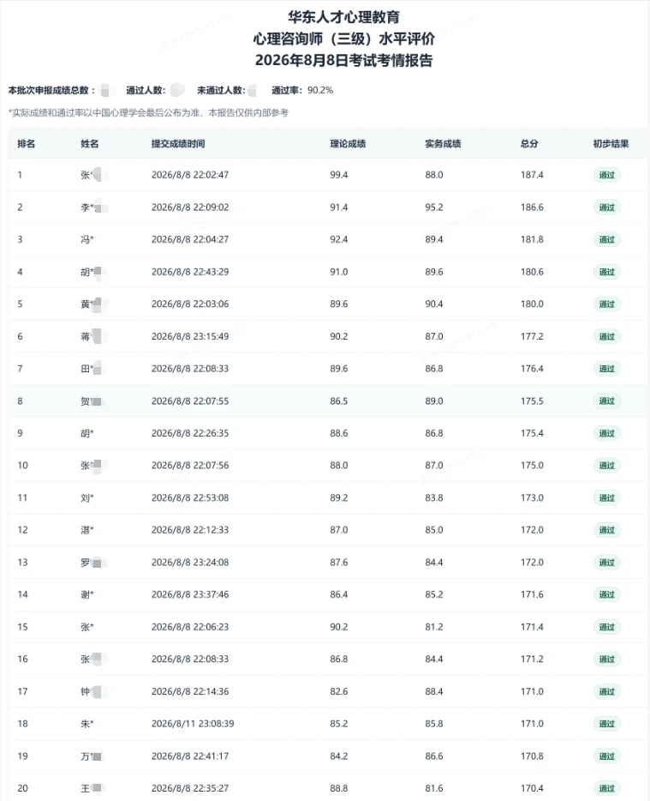Viewport: 650px width, 801px height.
Task: Click the name 冯* in row 3
Action: [87, 239]
